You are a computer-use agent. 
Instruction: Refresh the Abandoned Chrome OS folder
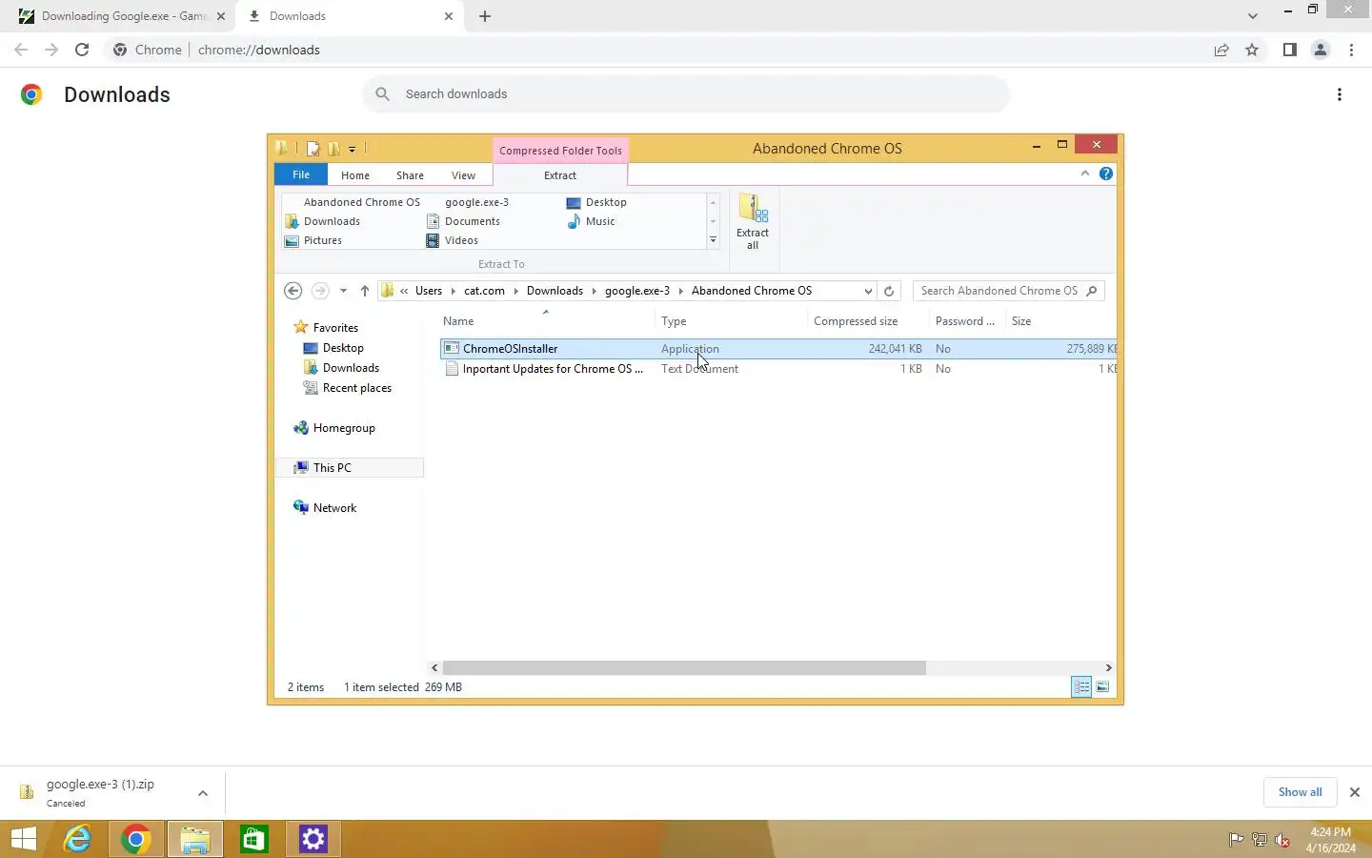(x=889, y=291)
